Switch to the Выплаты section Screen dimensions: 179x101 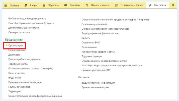[x=75, y=5]
